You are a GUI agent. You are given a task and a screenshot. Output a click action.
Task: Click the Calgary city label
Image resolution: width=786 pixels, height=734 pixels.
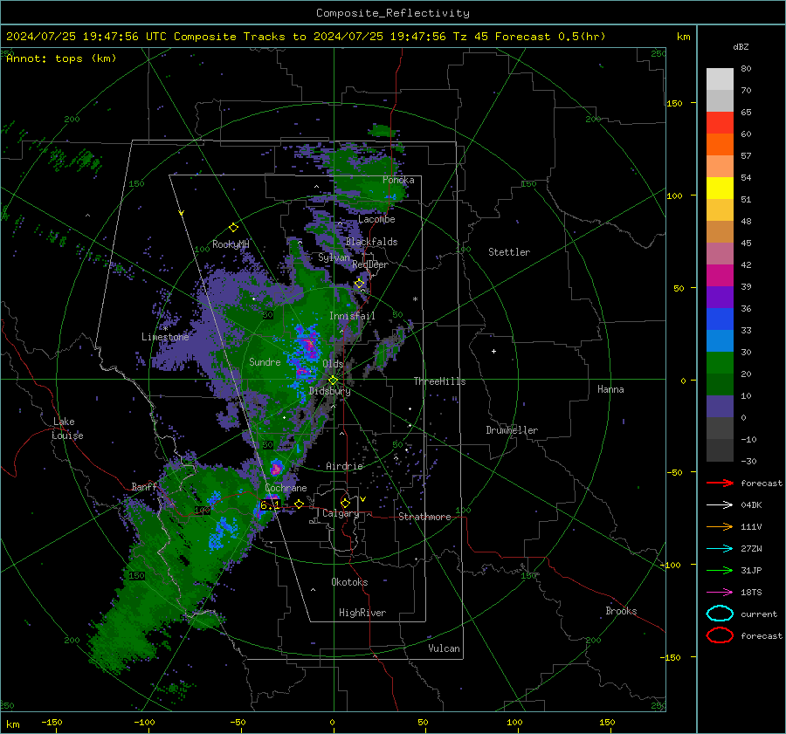(341, 513)
